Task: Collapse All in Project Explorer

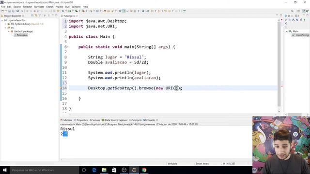Action: (32, 15)
